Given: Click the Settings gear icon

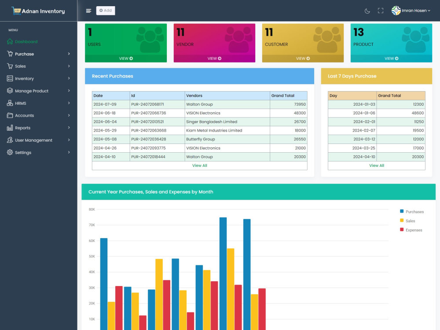Looking at the screenshot, I should 10,152.
